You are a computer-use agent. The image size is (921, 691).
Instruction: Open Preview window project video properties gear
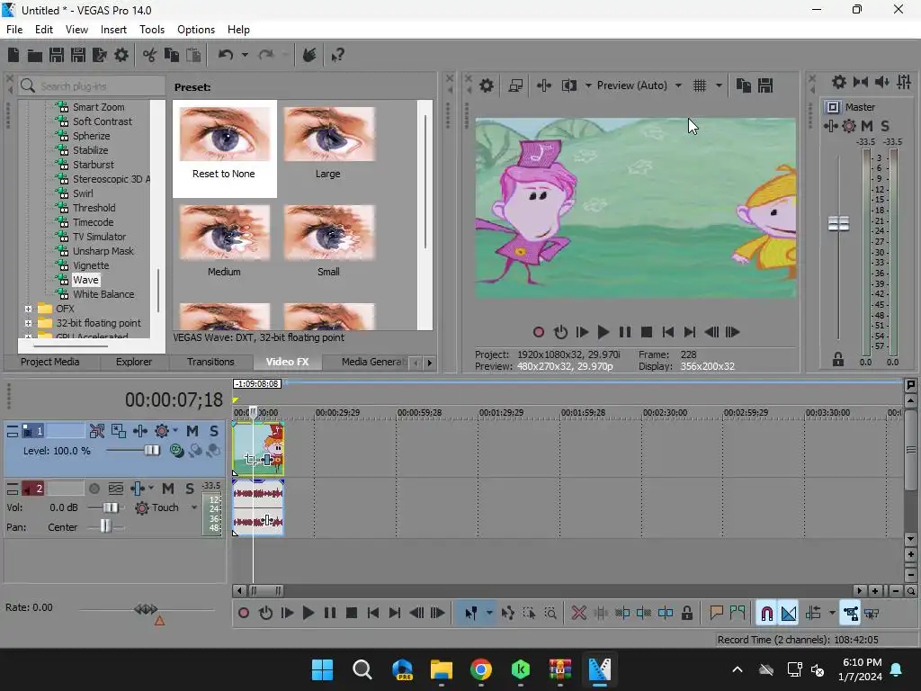[x=487, y=85]
